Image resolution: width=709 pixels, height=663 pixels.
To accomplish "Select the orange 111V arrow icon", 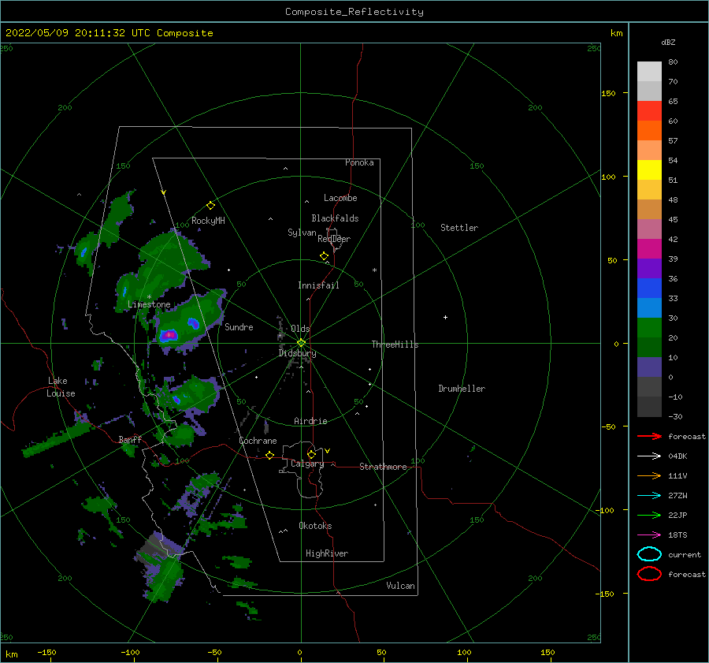I will coord(649,475).
